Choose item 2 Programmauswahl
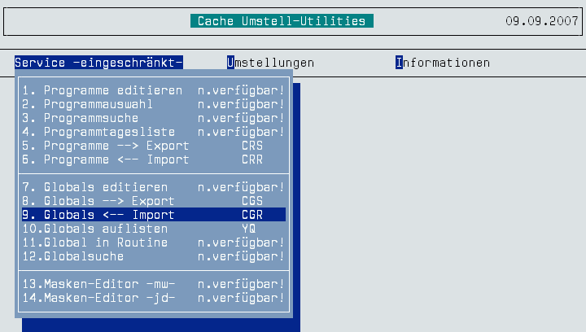This screenshot has height=332, width=586. [x=154, y=104]
